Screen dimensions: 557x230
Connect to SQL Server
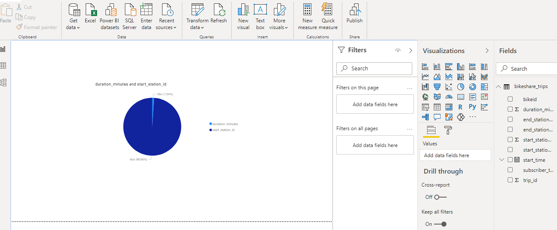130,16
